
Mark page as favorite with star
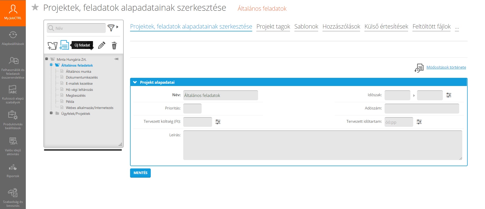click(35, 7)
